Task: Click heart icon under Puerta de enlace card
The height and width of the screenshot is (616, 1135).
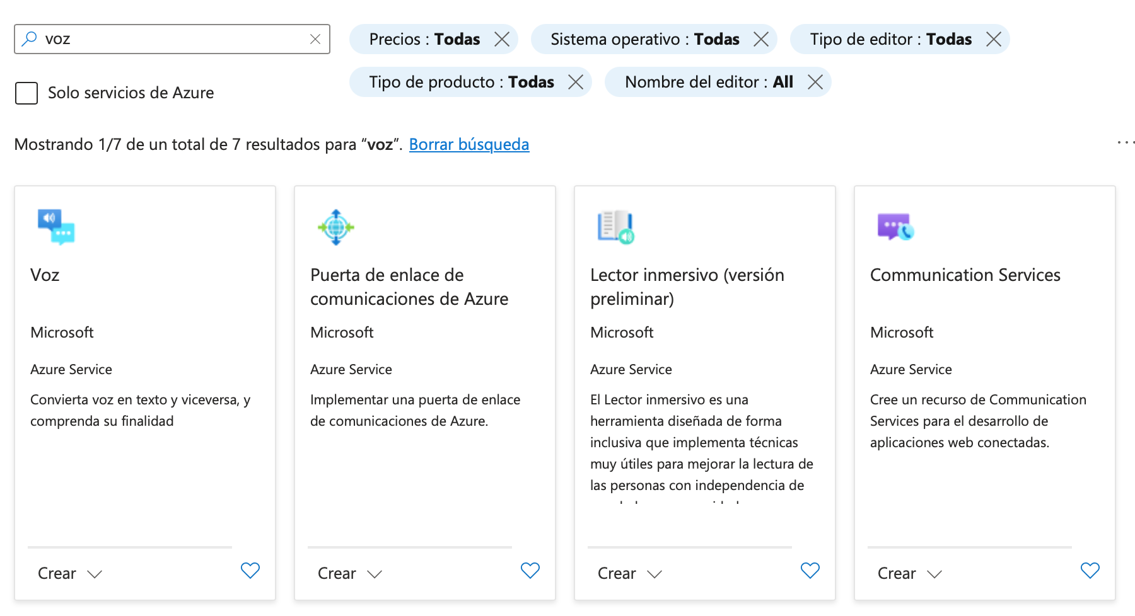Action: pos(530,571)
